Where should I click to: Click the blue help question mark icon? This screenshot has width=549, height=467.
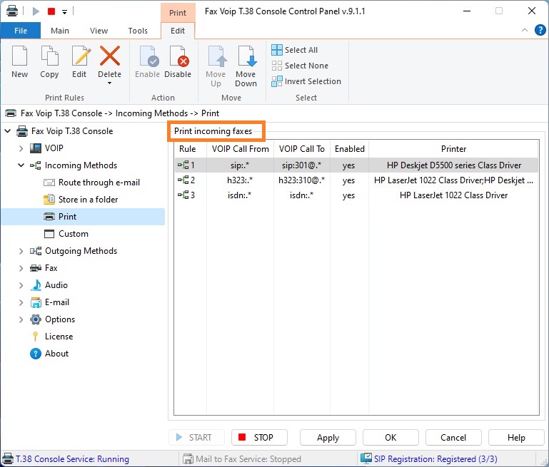click(540, 30)
